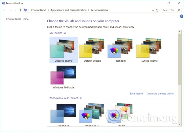
Task: Click the My Themes (5) group header
Action: click(x=57, y=33)
